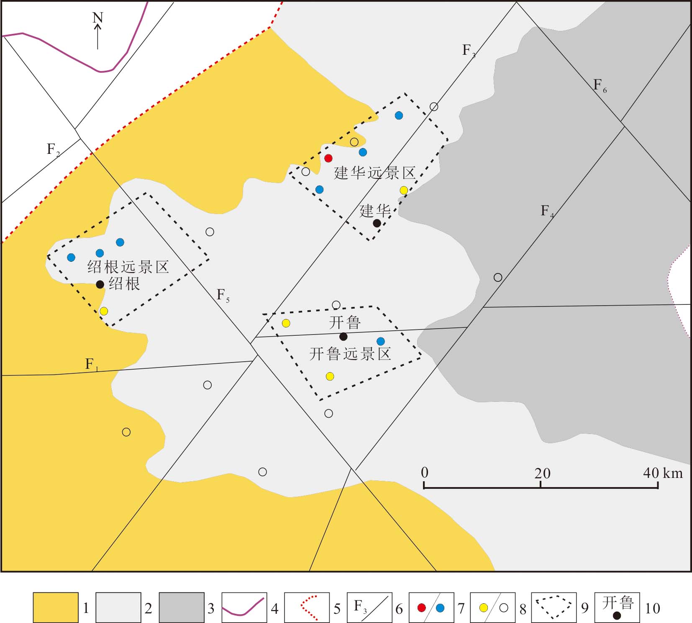Click the yellow dot inside 绍根远景区
Screen dimensions: 692x623
pos(104,311)
